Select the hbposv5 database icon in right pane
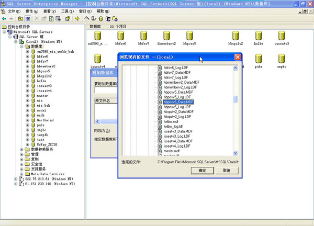This screenshot has height=226, width=314. [189, 36]
